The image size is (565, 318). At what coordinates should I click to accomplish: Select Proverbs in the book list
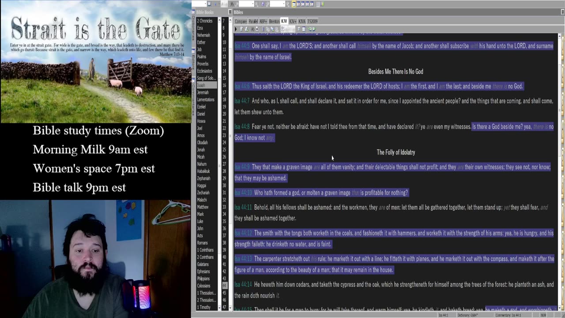(203, 64)
